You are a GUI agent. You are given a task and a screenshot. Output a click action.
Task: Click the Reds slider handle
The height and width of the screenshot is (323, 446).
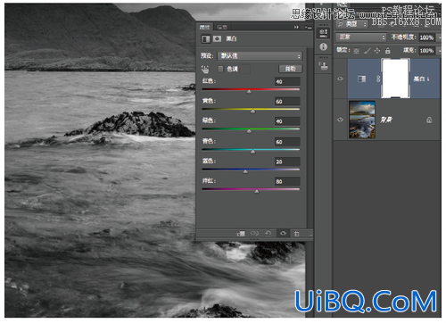tap(249, 92)
